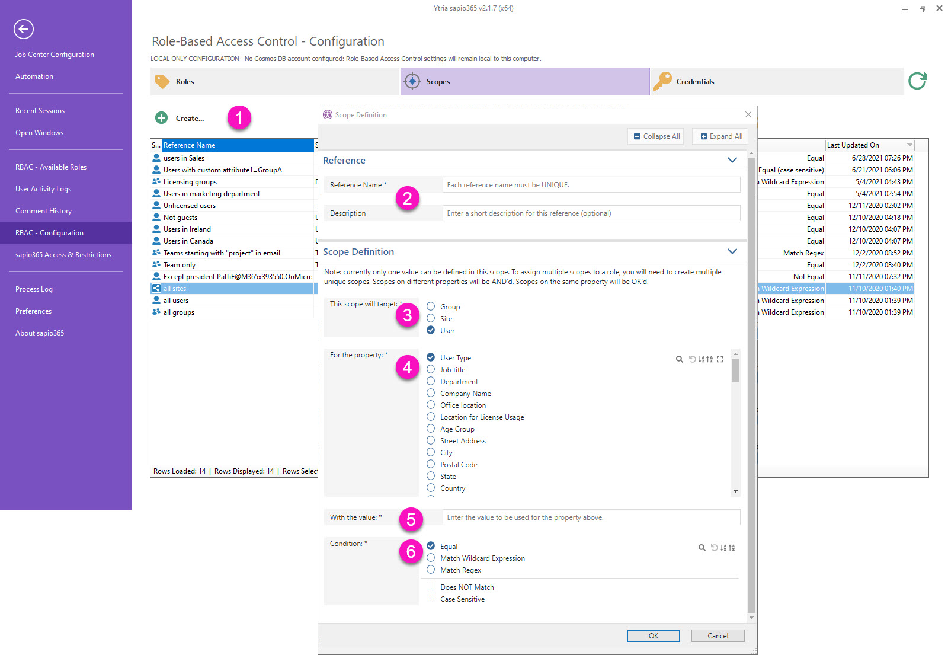Click the back arrow in sidebar

pos(24,29)
